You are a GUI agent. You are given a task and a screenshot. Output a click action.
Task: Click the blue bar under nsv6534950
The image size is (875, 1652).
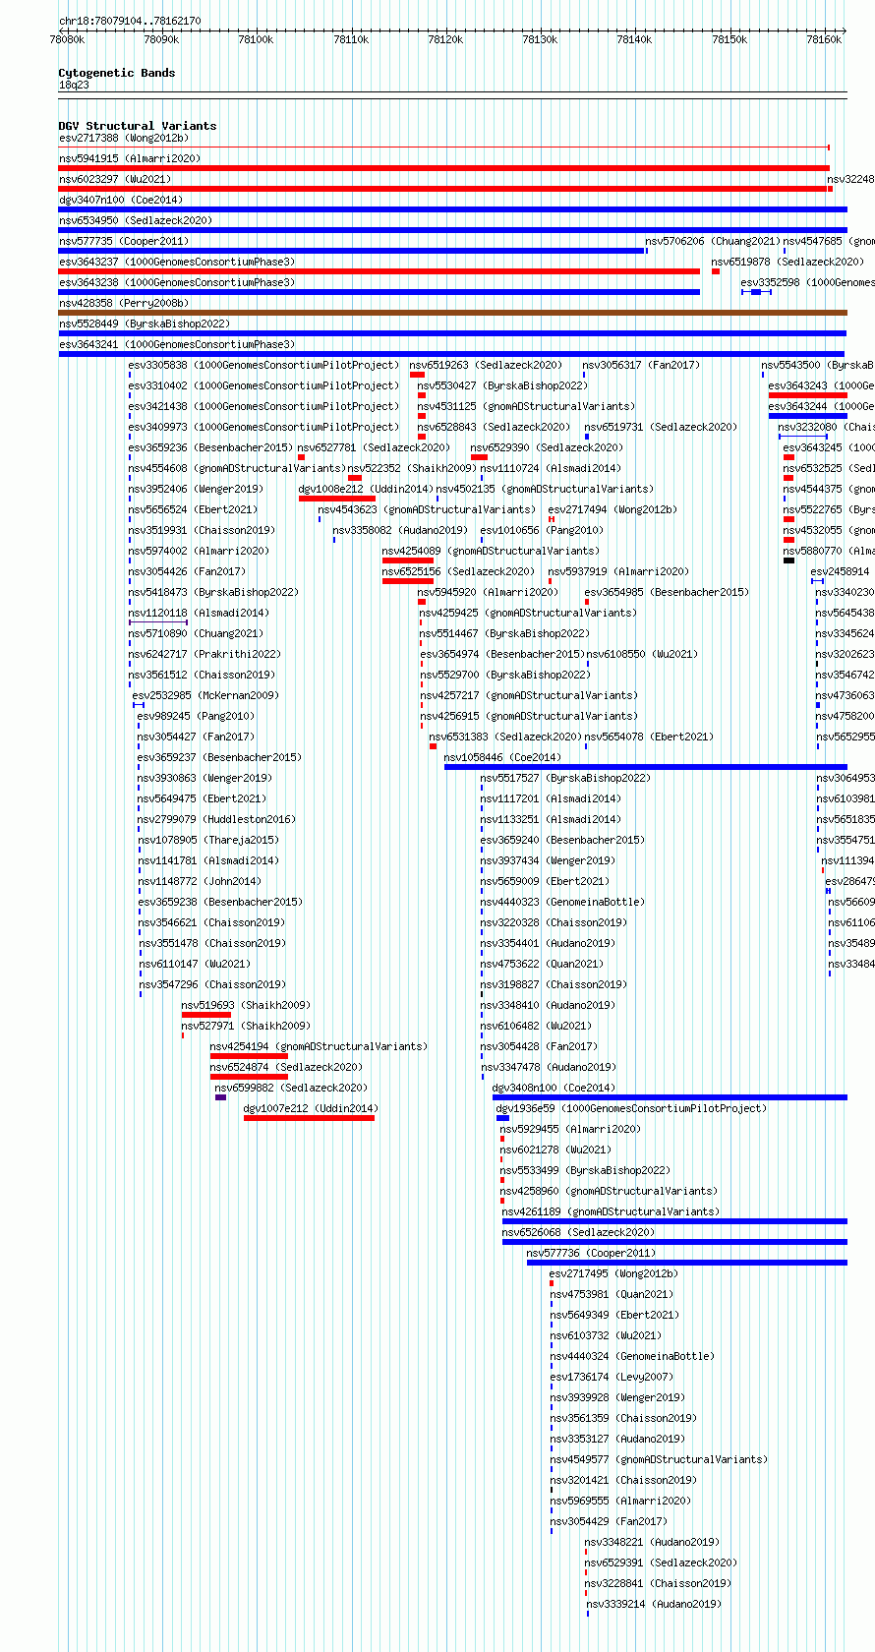[452, 230]
